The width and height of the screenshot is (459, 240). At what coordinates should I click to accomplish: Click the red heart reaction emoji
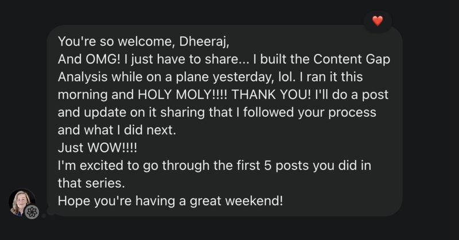coord(378,21)
